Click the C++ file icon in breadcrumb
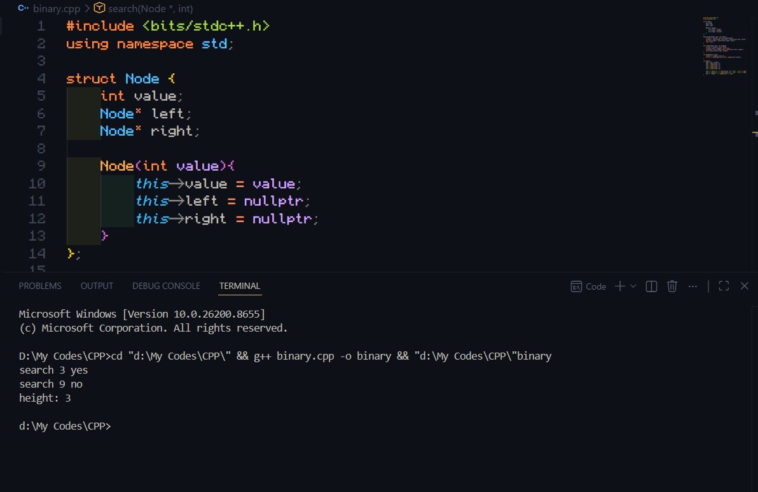 pyautogui.click(x=23, y=8)
